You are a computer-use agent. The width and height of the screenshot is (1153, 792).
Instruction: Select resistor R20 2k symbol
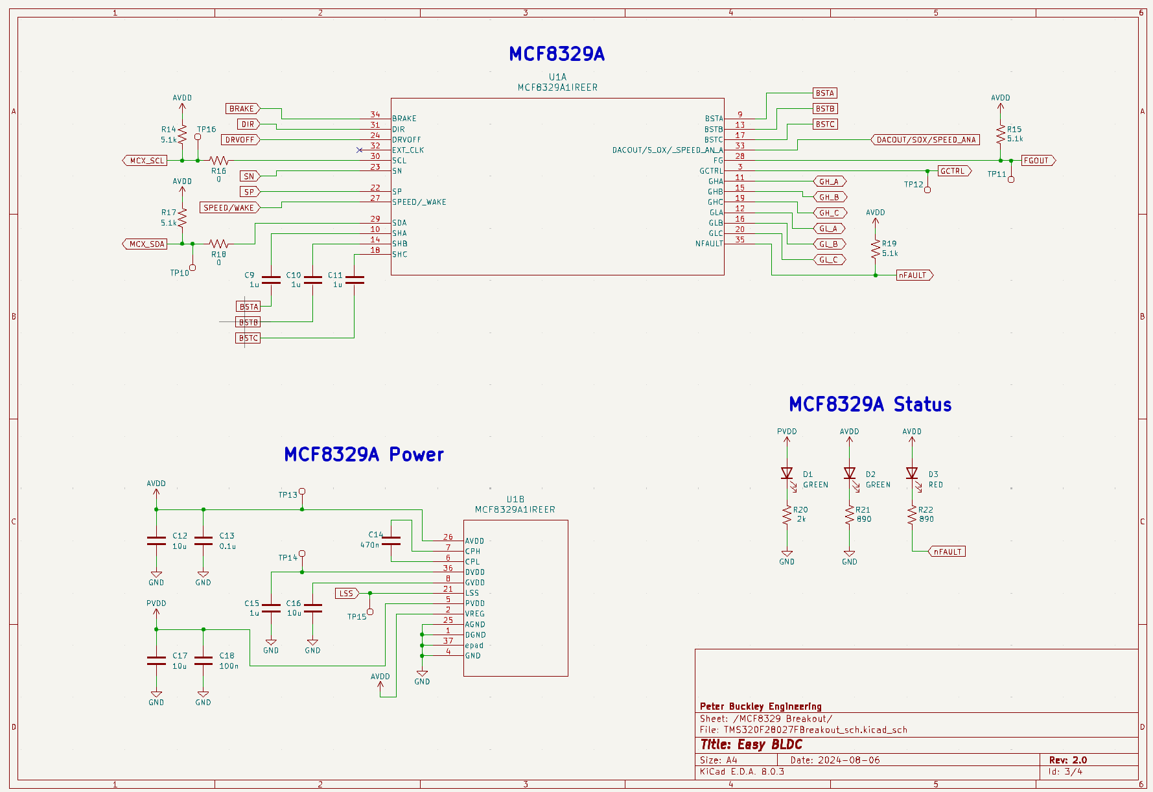787,516
